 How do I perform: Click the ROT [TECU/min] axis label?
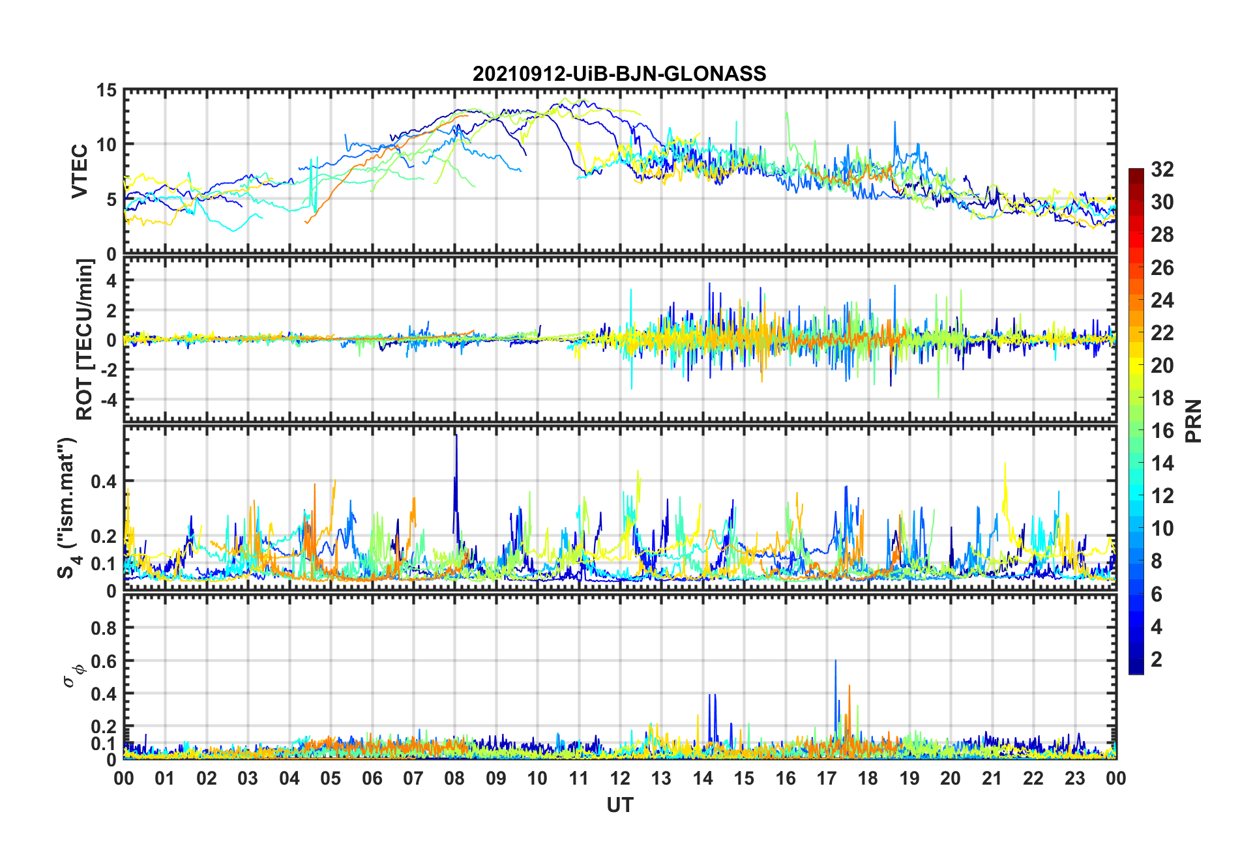85,340
